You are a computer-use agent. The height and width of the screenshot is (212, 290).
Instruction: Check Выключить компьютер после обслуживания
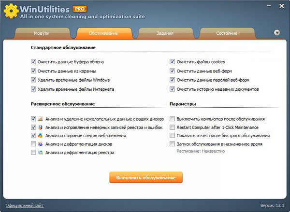[x=172, y=119]
